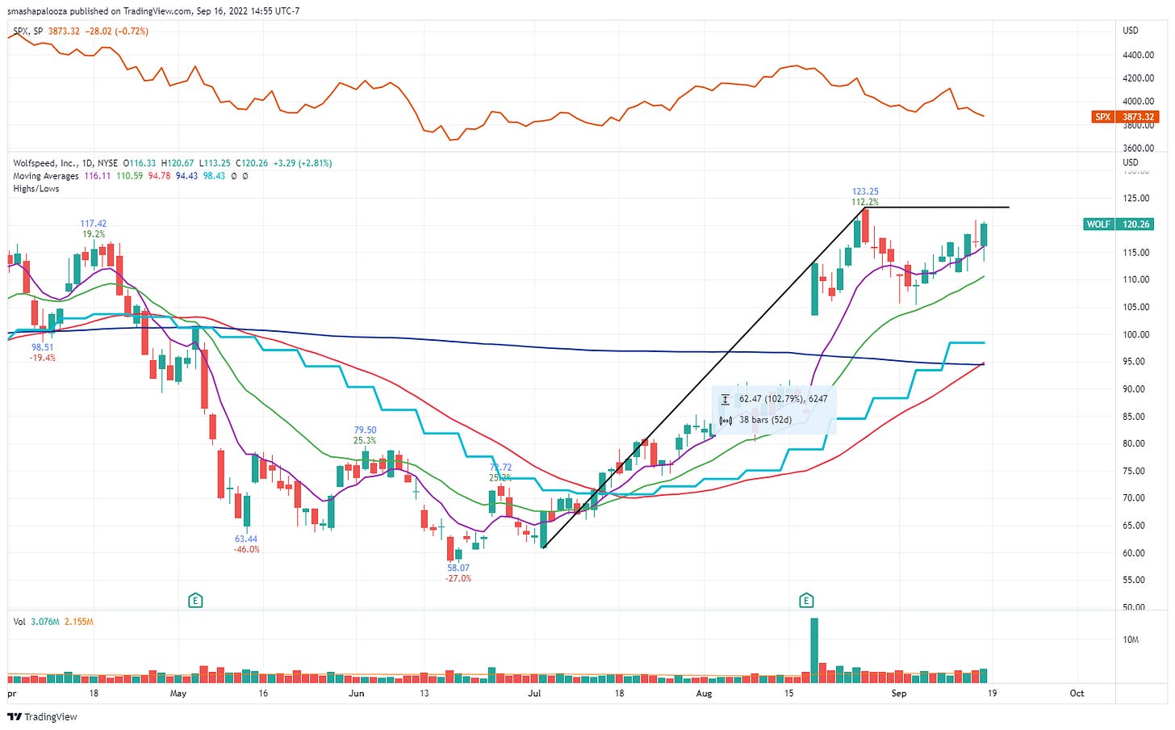1175x730 pixels.
Task: Click the tallest green volume bar
Action: coord(814,651)
